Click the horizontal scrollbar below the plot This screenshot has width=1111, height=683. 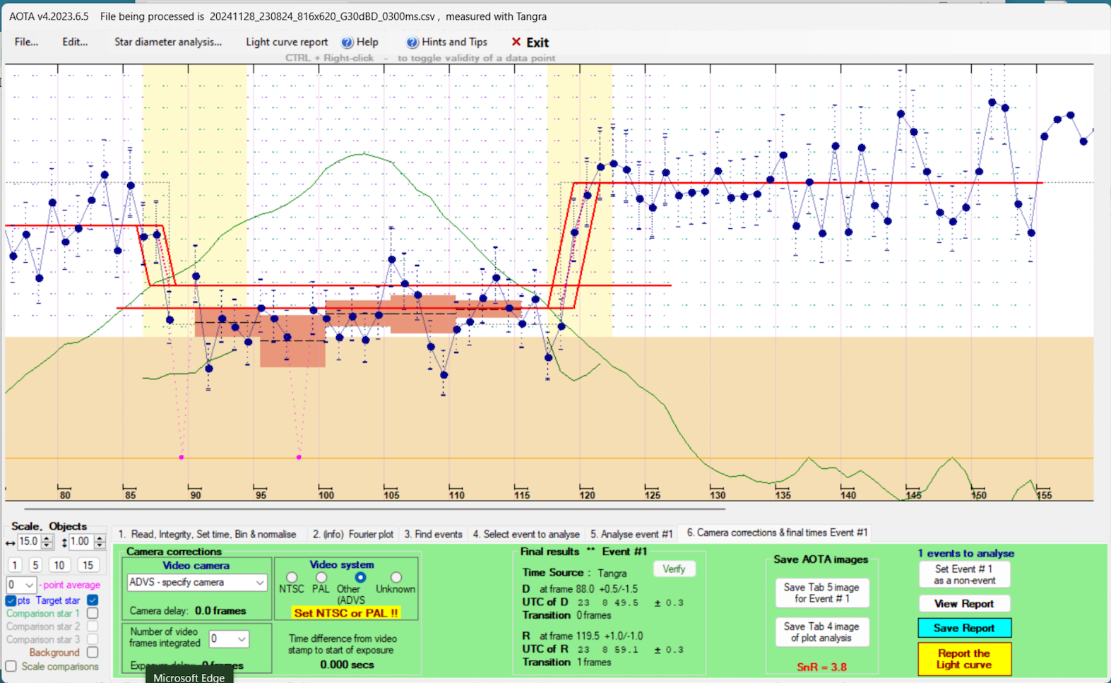374,509
